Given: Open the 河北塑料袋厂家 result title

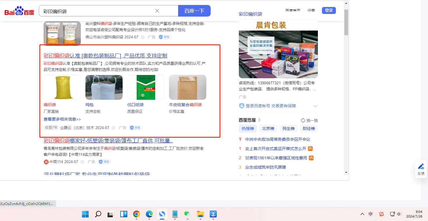Looking at the screenshot, I should pyautogui.click(x=96, y=174).
